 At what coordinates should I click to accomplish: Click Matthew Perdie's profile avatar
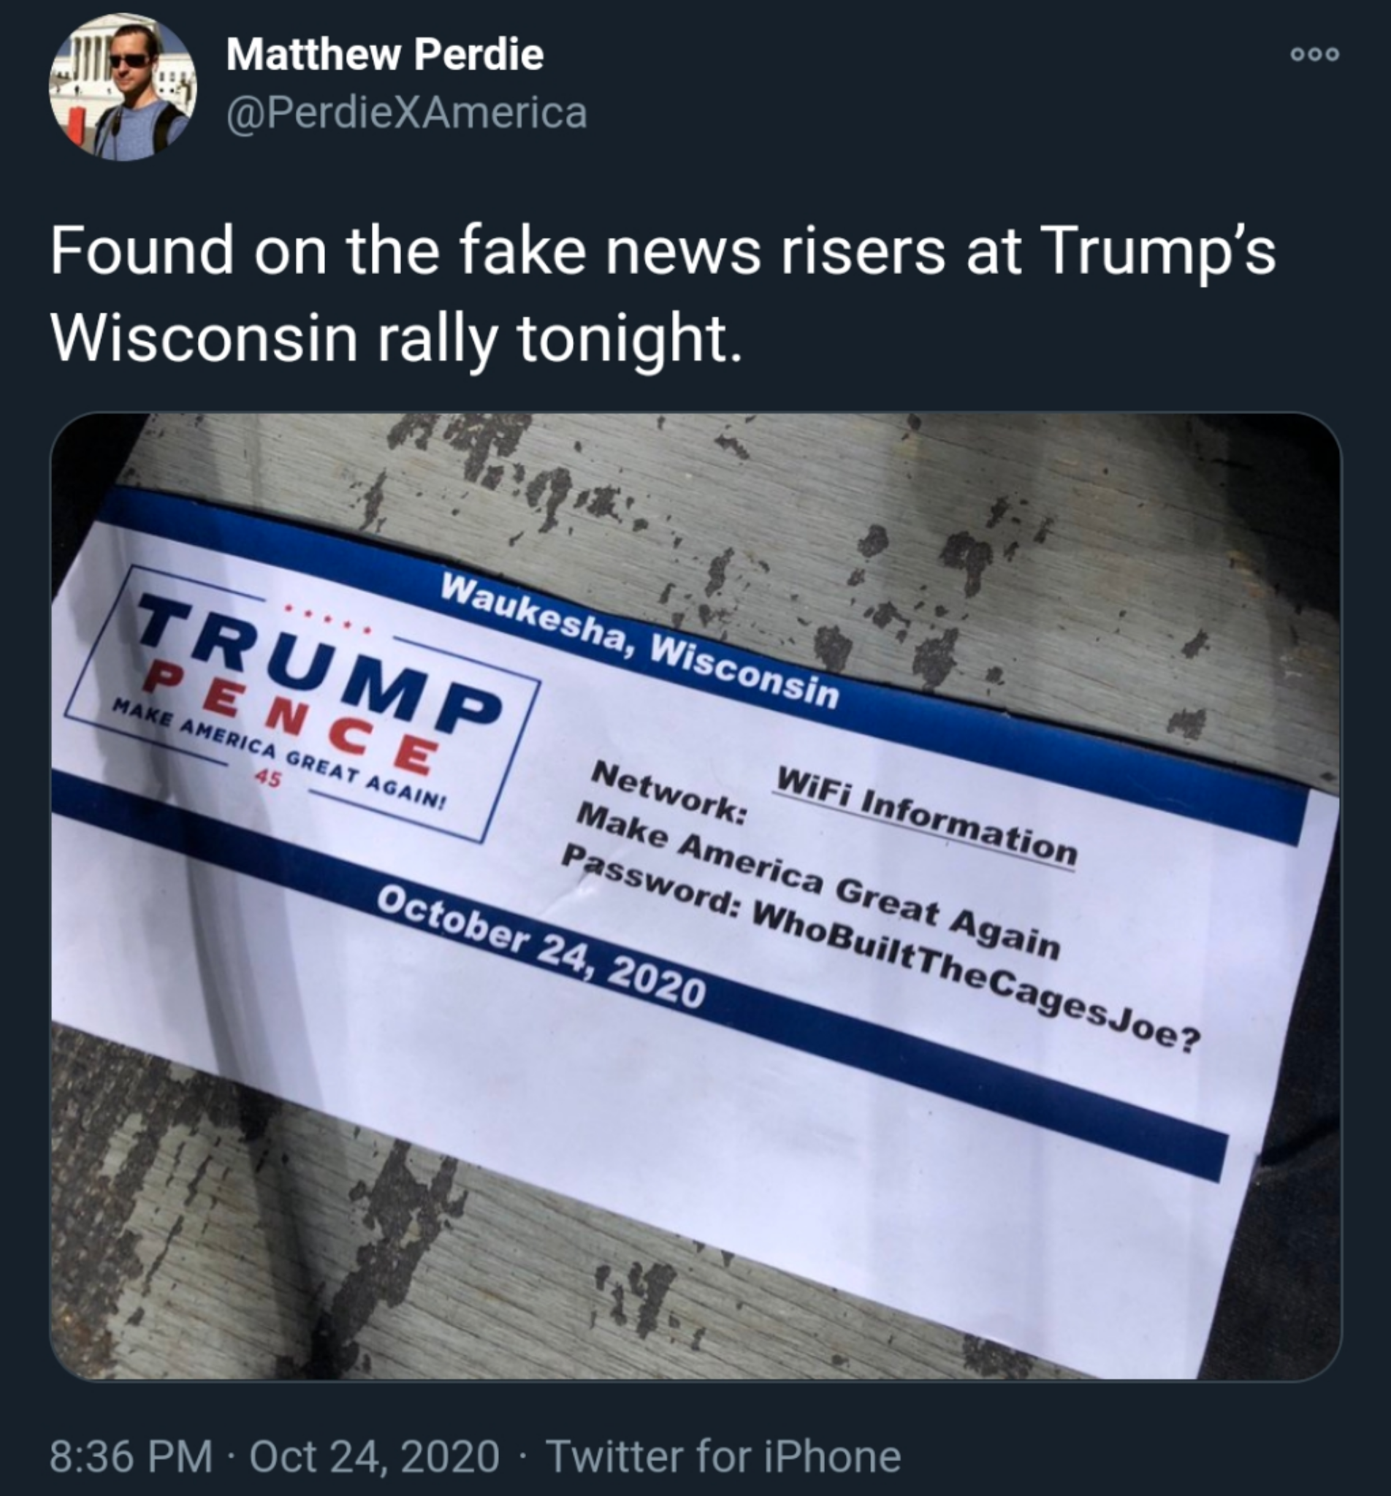click(123, 86)
